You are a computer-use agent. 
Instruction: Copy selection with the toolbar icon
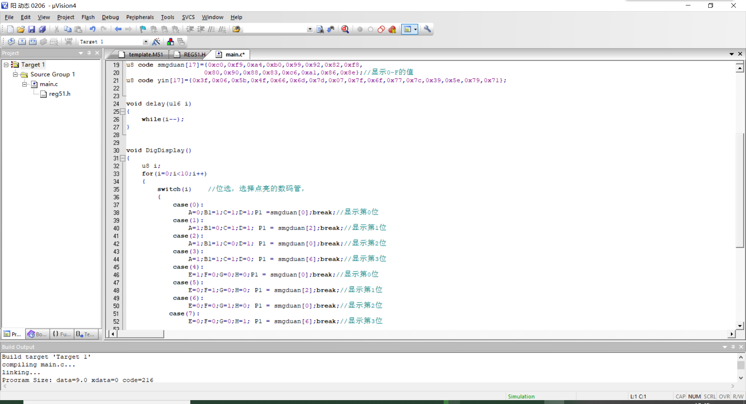(68, 29)
